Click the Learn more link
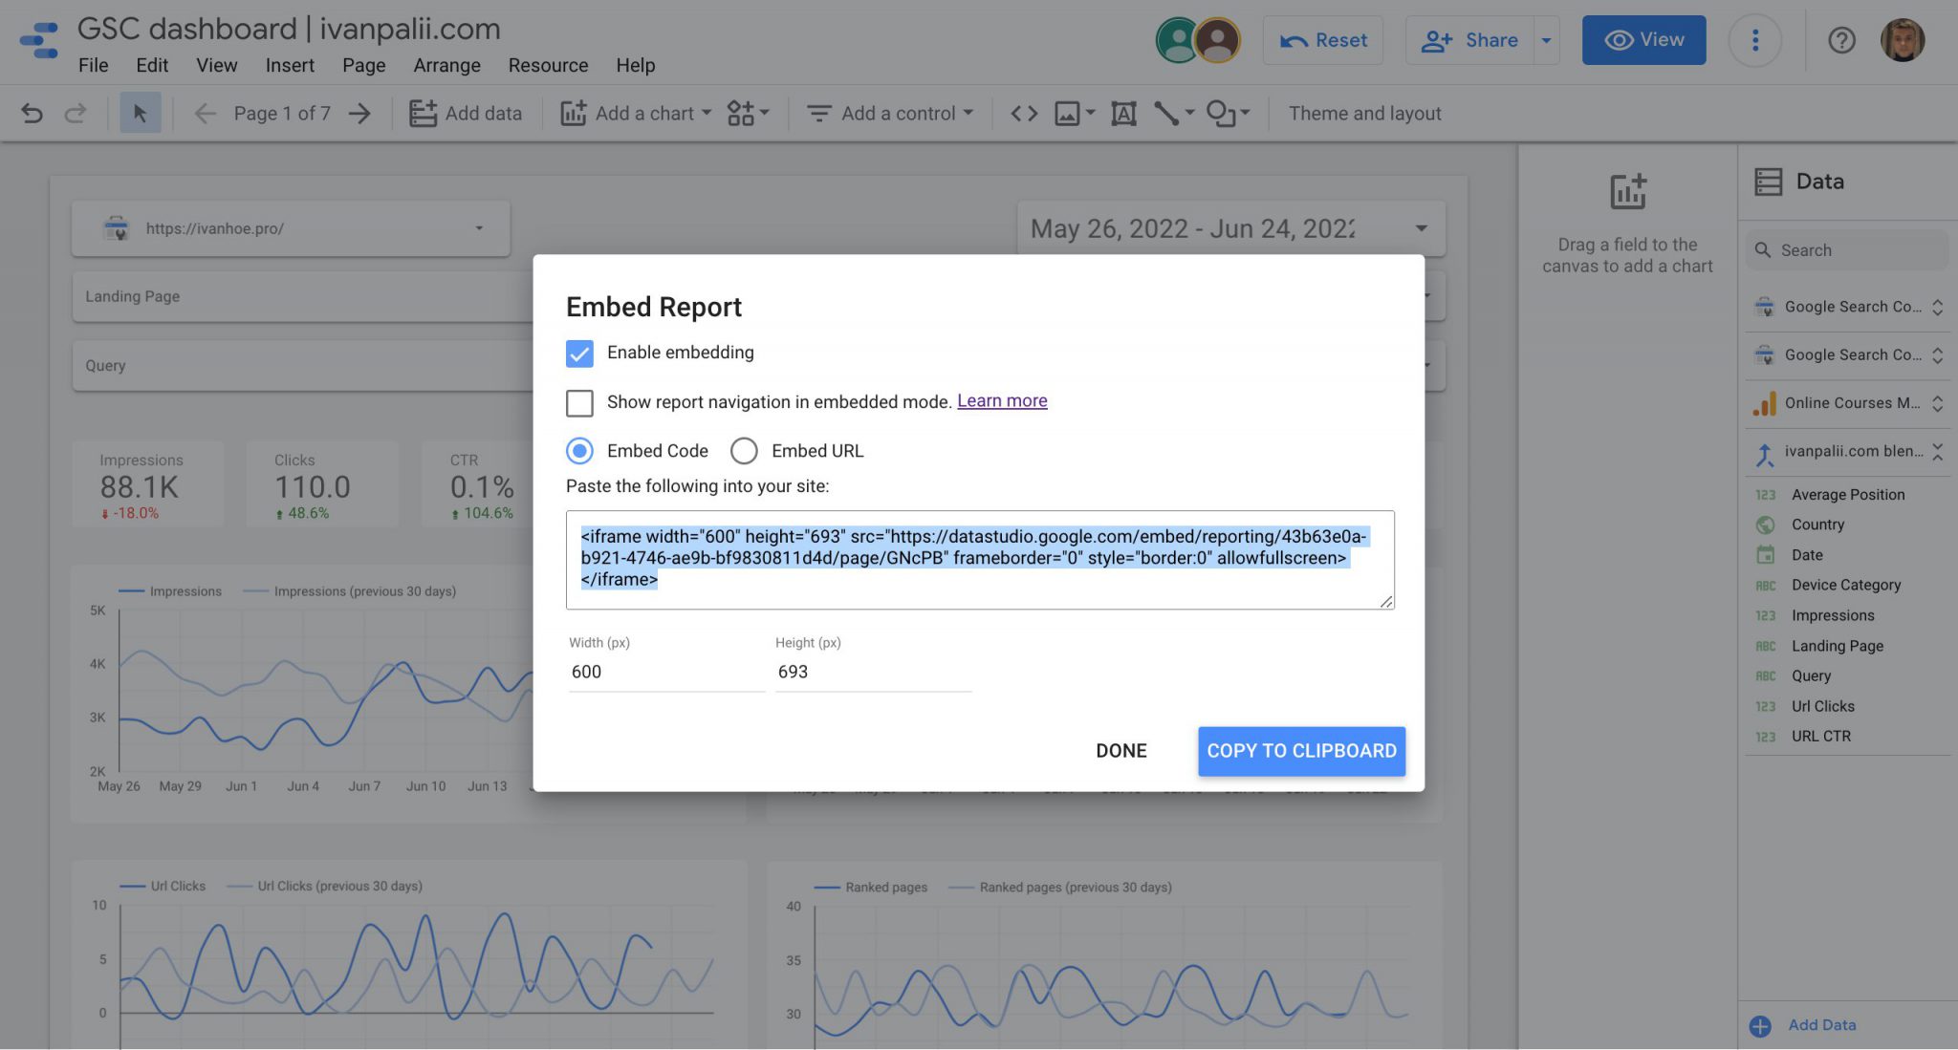 pyautogui.click(x=1001, y=400)
